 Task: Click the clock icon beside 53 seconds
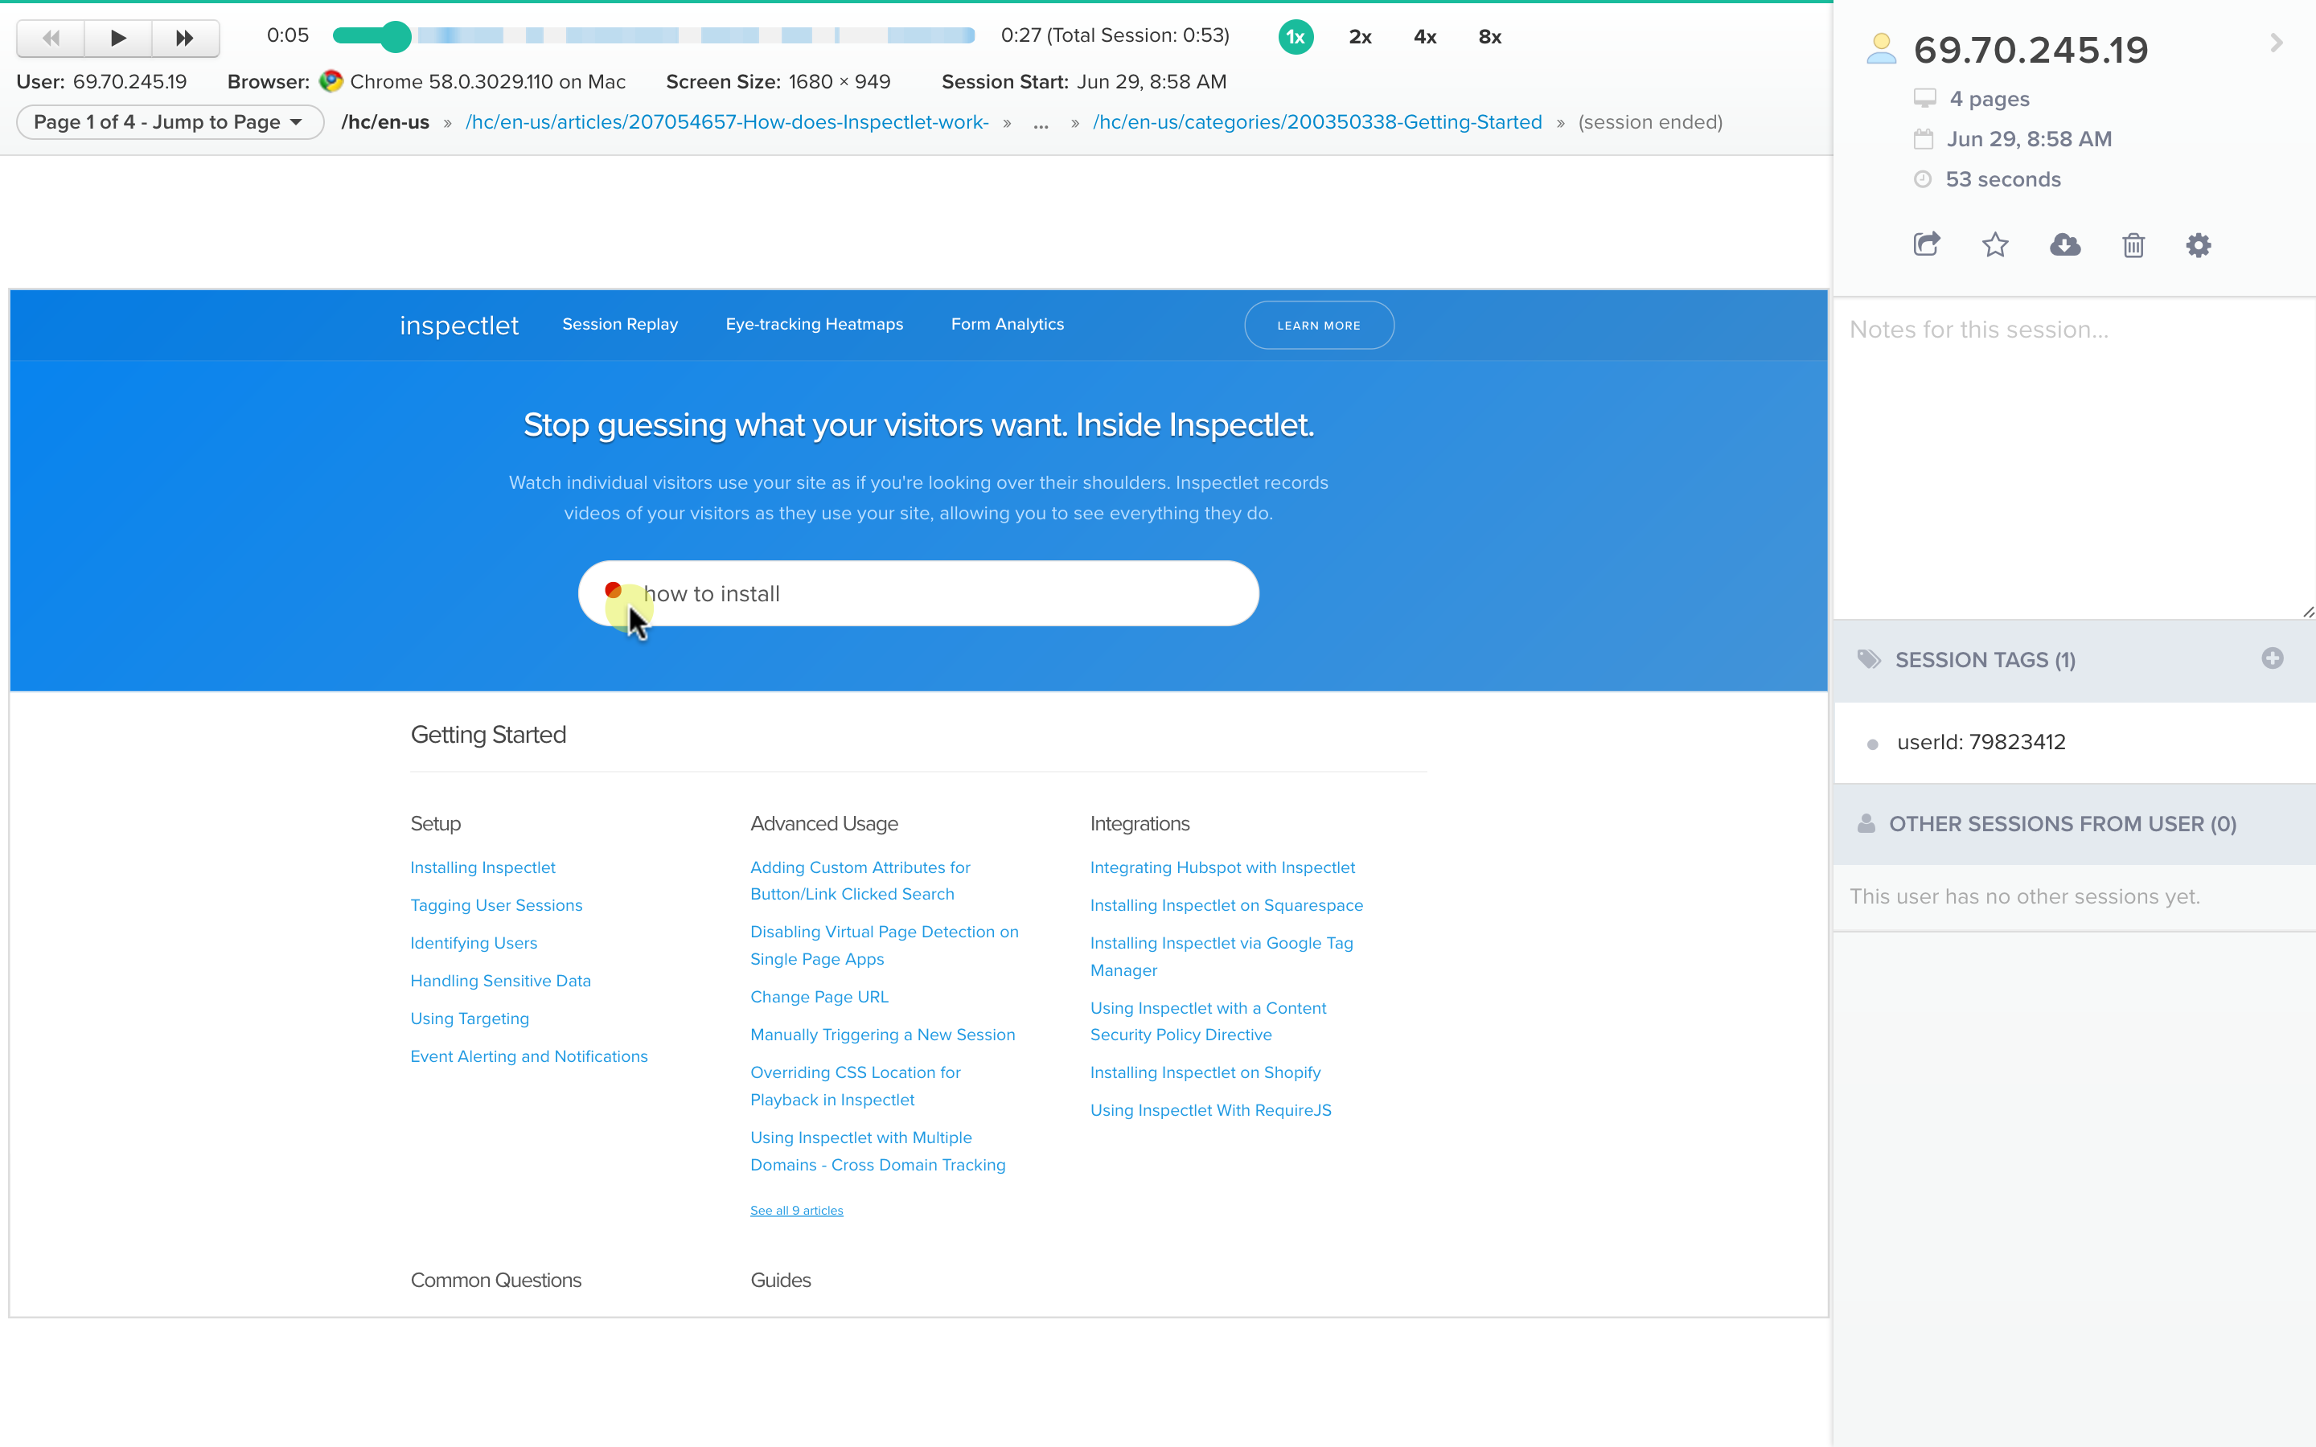[1922, 179]
